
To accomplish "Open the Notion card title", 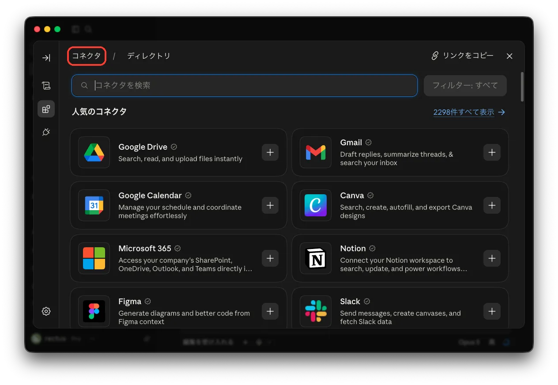I will (353, 249).
